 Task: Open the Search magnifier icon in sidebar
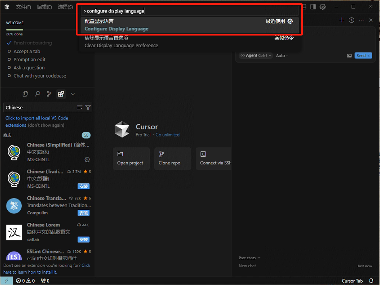point(37,94)
